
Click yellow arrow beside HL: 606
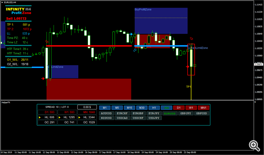pos(40,117)
